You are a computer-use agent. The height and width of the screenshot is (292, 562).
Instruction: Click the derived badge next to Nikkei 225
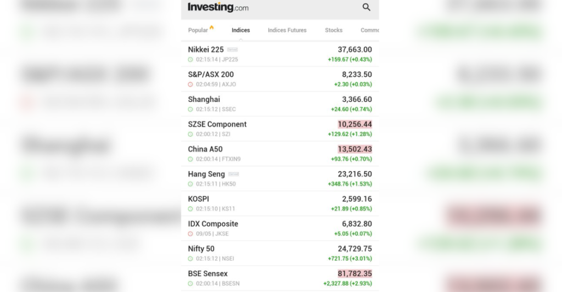pos(232,50)
